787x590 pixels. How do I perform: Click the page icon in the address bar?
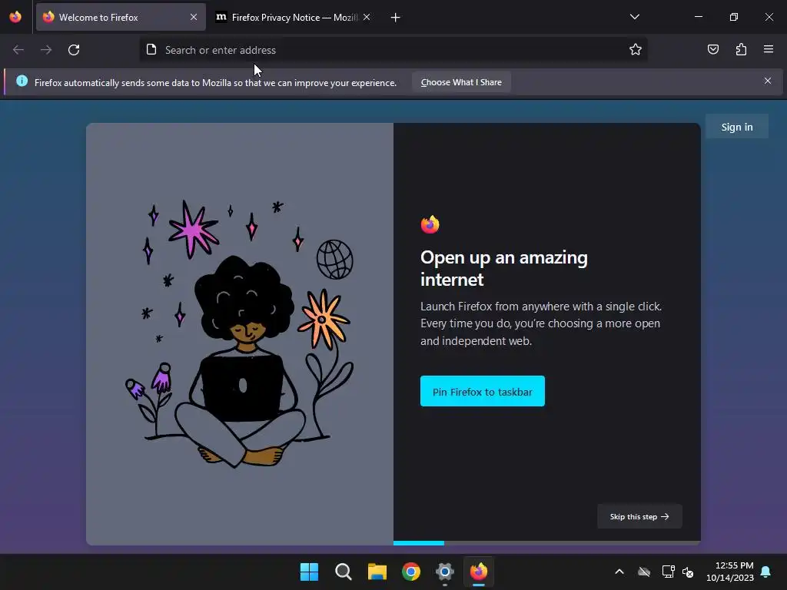pyautogui.click(x=151, y=49)
